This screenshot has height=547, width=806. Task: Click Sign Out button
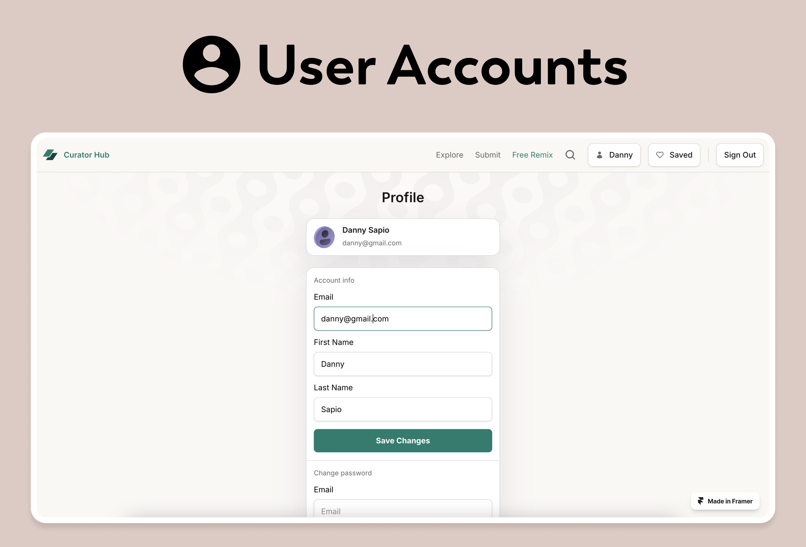(740, 154)
